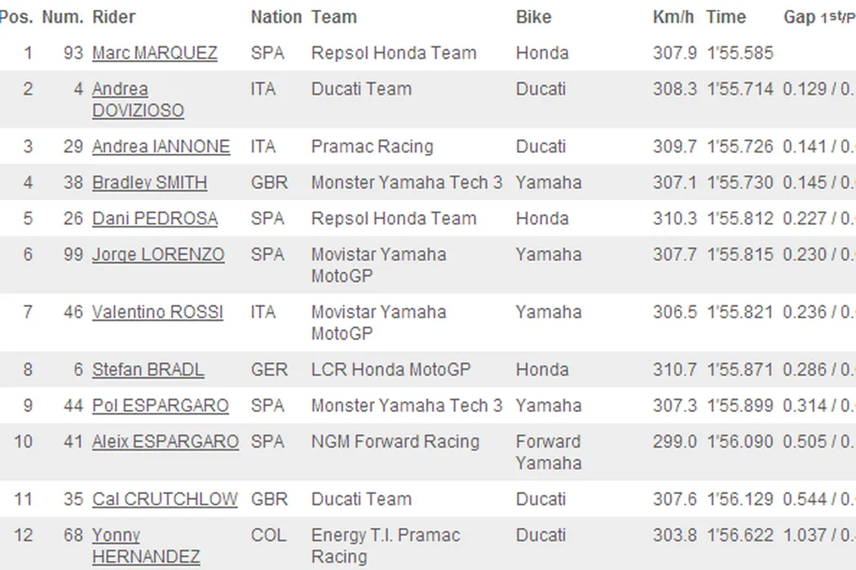Select Stefan BRADL rider link
The width and height of the screenshot is (856, 570).
tap(148, 370)
